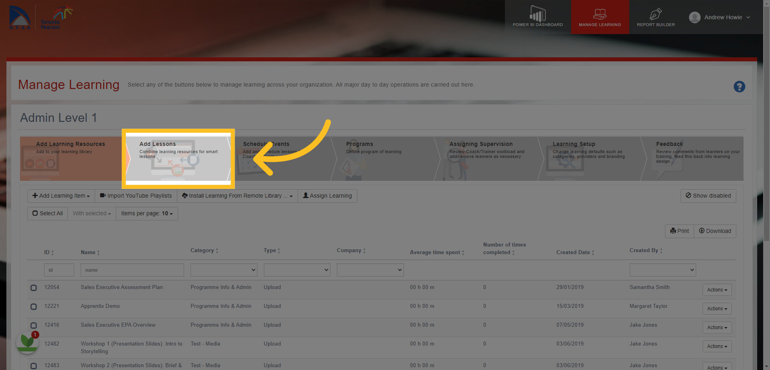Viewport: 770px width, 370px height.
Task: Open With selected dropdown
Action: pyautogui.click(x=92, y=213)
